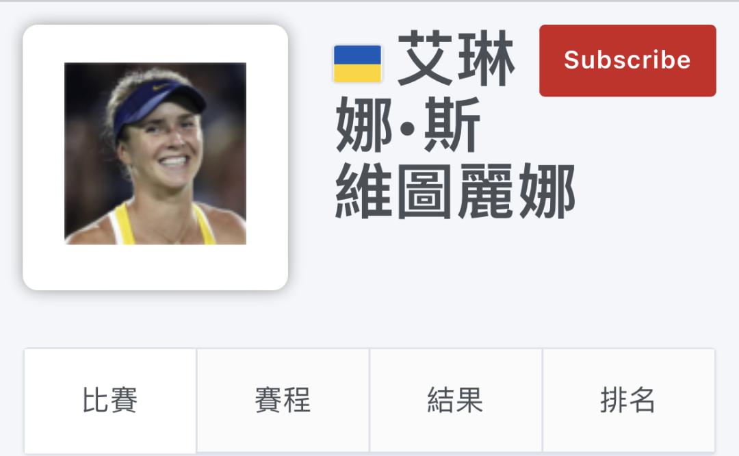This screenshot has height=456, width=739.
Task: Switch to the 賽程 tab
Action: coord(283,401)
